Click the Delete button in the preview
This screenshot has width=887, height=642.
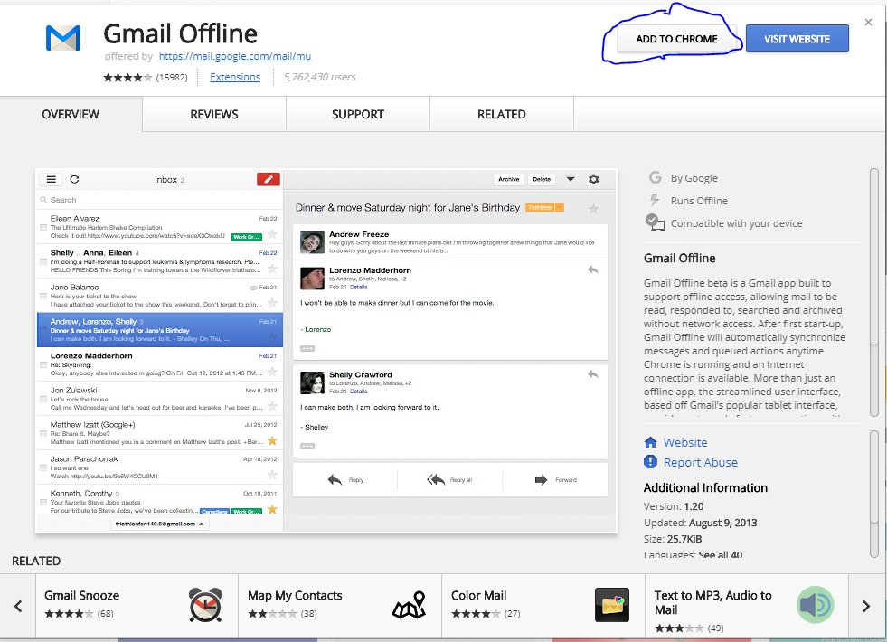(x=542, y=179)
